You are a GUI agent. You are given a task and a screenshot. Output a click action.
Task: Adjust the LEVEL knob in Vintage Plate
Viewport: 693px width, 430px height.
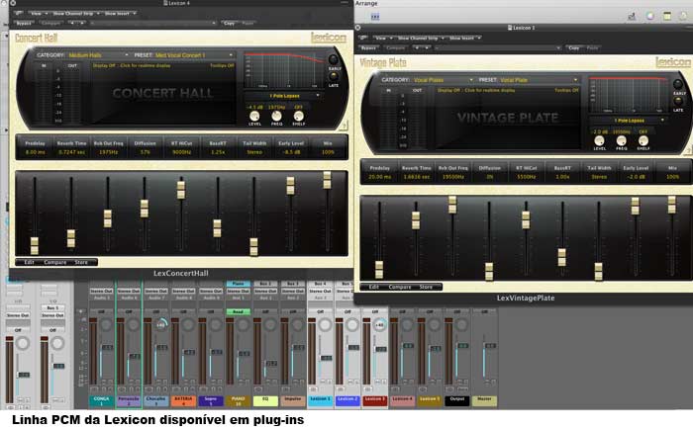[x=599, y=140]
